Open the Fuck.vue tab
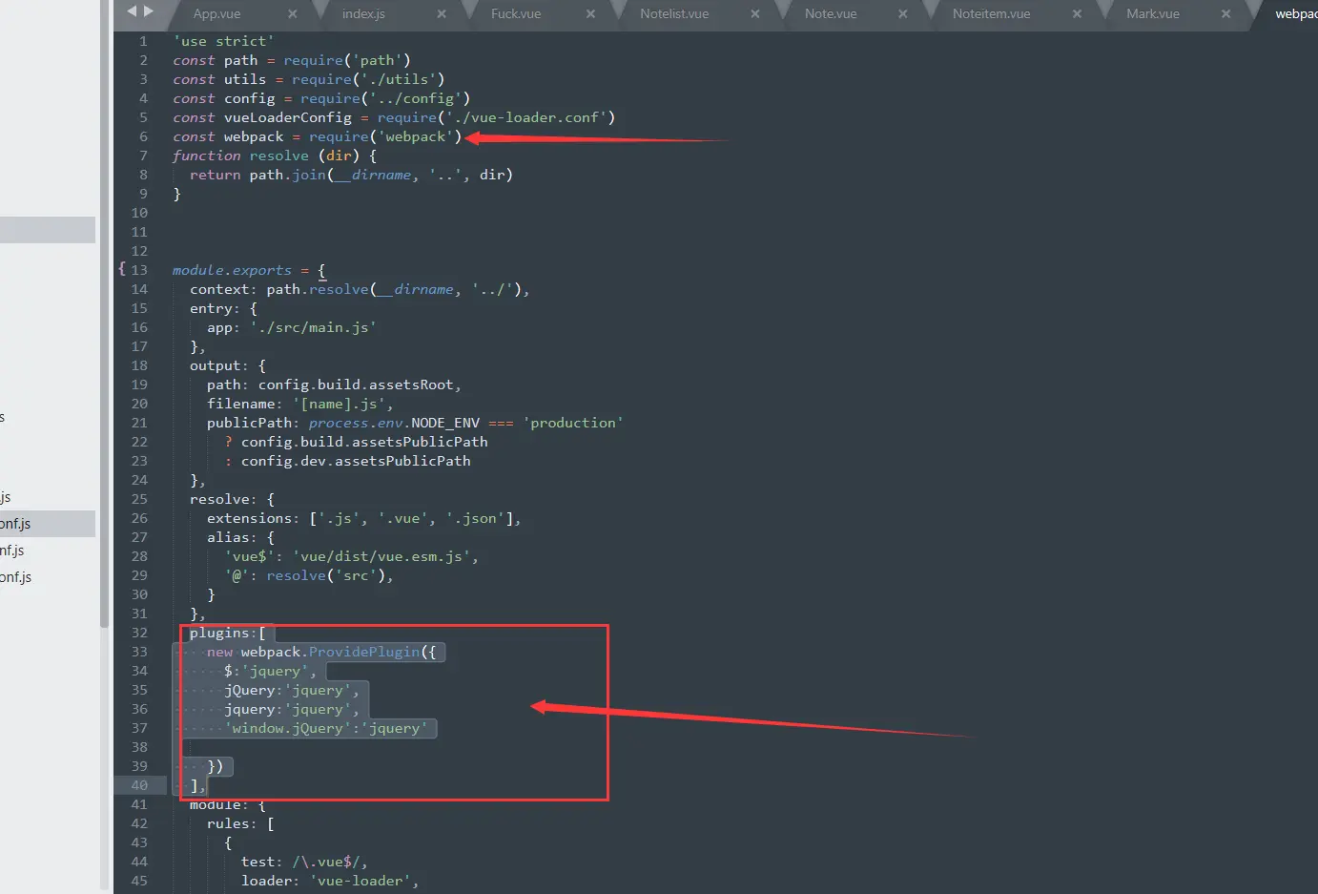Viewport: 1318px width, 894px height. (x=516, y=13)
